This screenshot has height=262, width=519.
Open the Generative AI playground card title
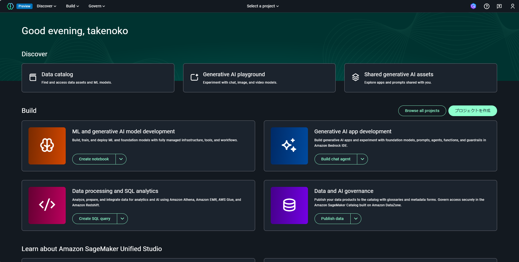click(234, 74)
